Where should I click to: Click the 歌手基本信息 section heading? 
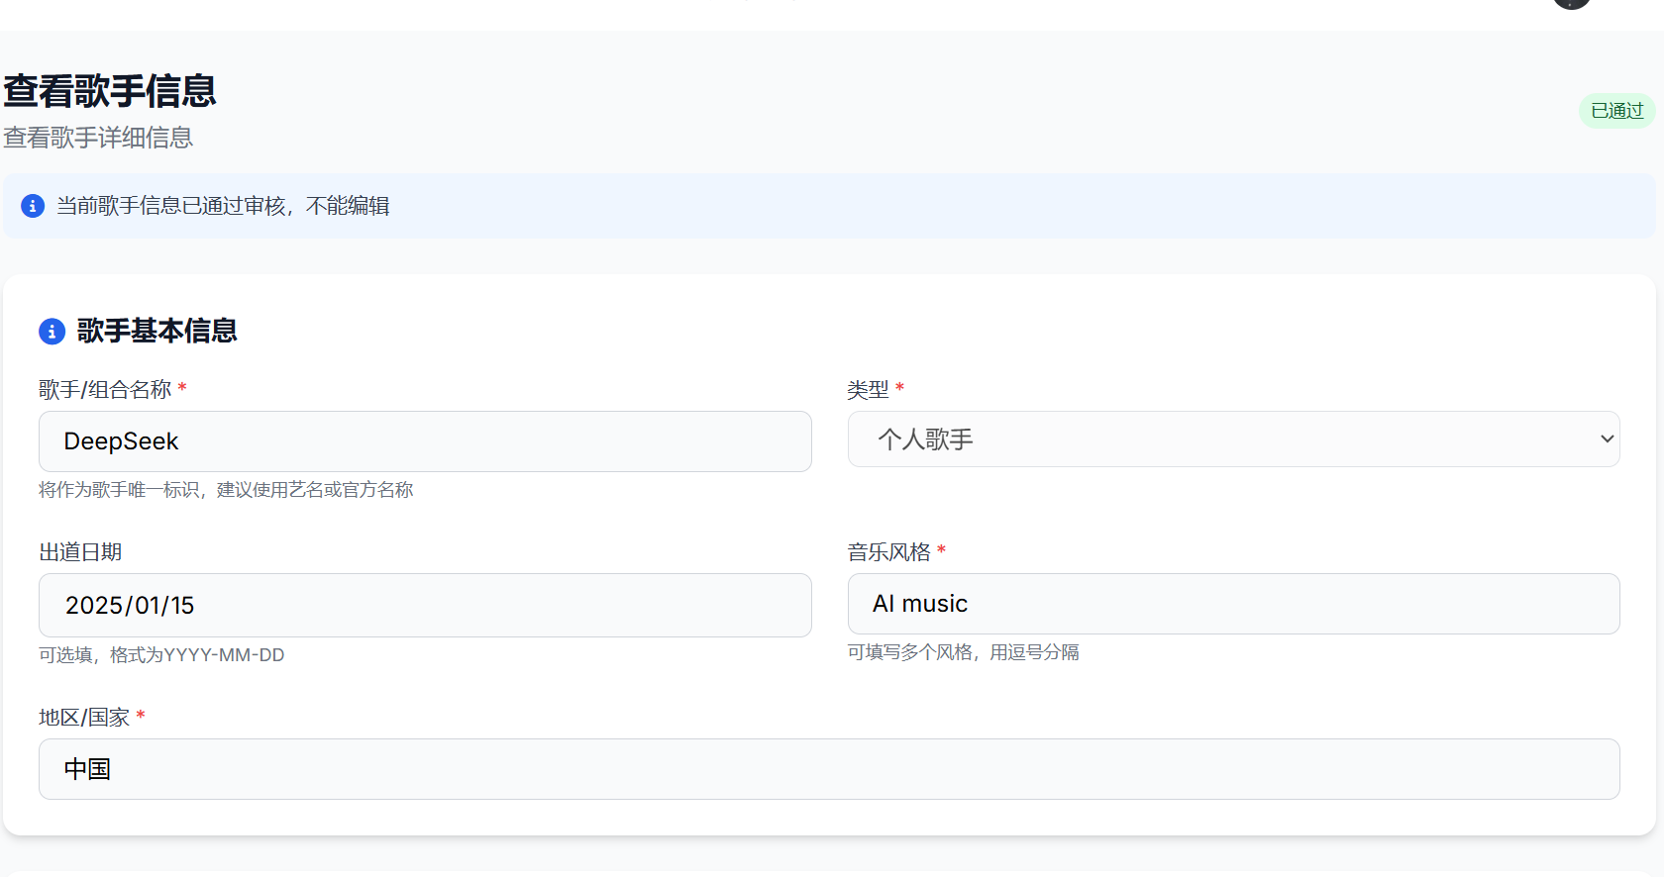[157, 331]
